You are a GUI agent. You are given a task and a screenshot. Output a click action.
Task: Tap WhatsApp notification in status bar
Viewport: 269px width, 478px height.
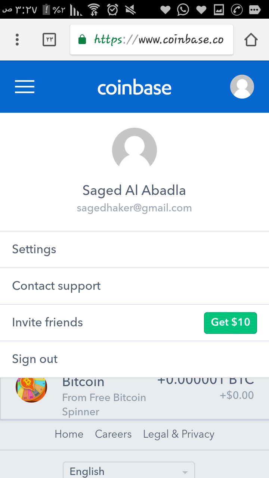[x=183, y=9]
